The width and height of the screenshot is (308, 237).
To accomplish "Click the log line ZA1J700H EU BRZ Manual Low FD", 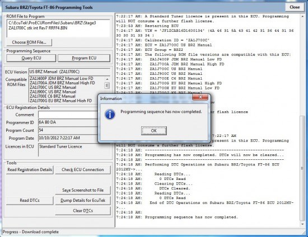I will coord(167,88).
